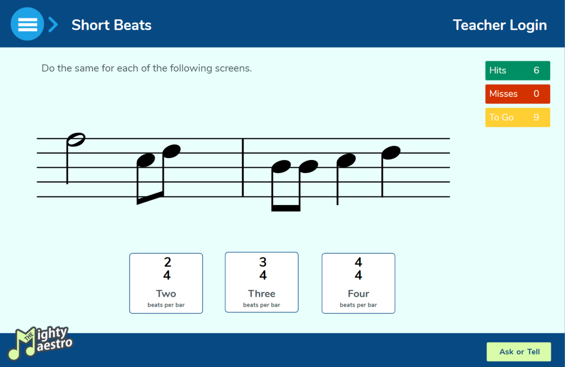Open the hamburger menu icon
This screenshot has height=367, width=565.
tap(27, 24)
